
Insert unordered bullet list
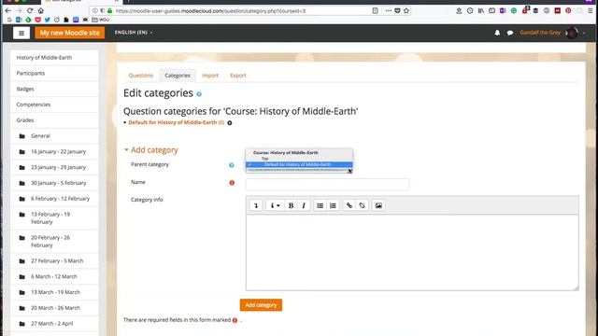(x=320, y=205)
